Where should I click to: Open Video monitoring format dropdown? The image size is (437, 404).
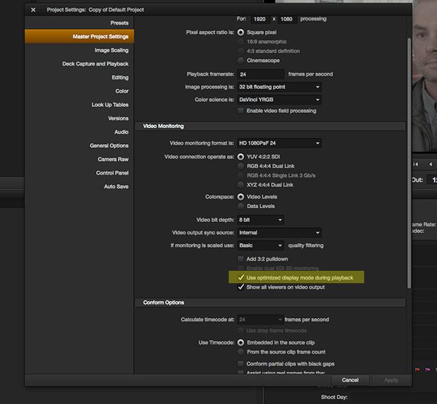point(278,143)
